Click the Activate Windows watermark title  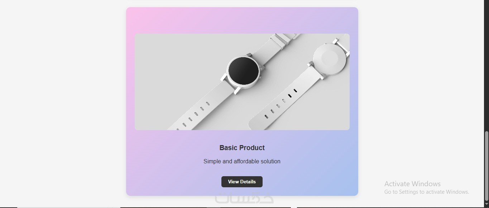[x=412, y=184]
